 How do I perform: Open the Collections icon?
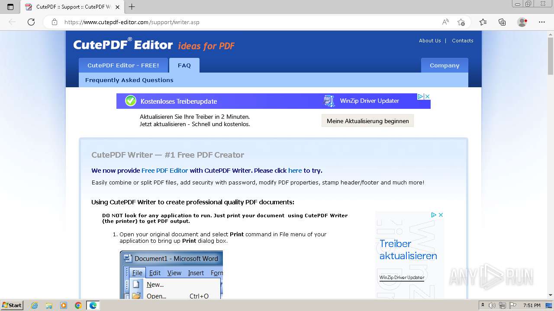(502, 22)
